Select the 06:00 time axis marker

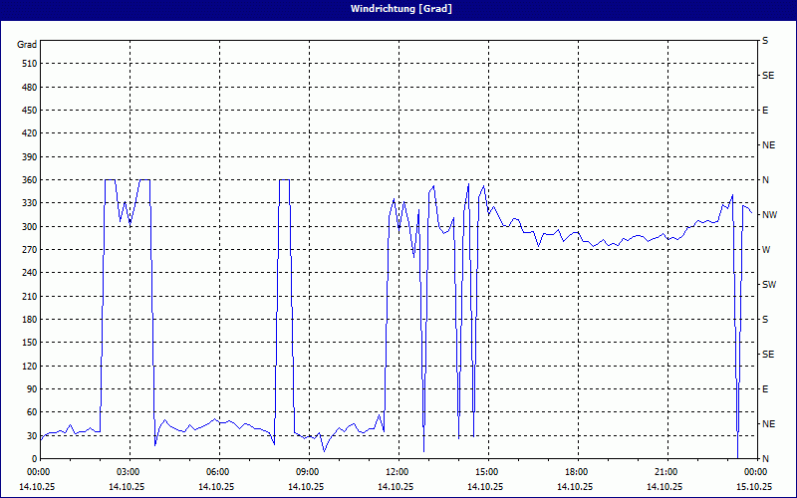click(218, 472)
